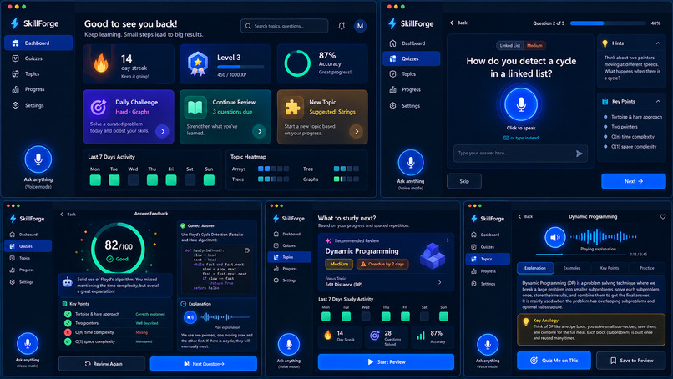The height and width of the screenshot is (379, 673).
Task: Click the O(n) time complexity red cross
Action: point(68,332)
